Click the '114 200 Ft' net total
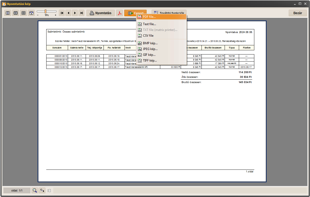This screenshot has width=310, height=197. point(245,72)
